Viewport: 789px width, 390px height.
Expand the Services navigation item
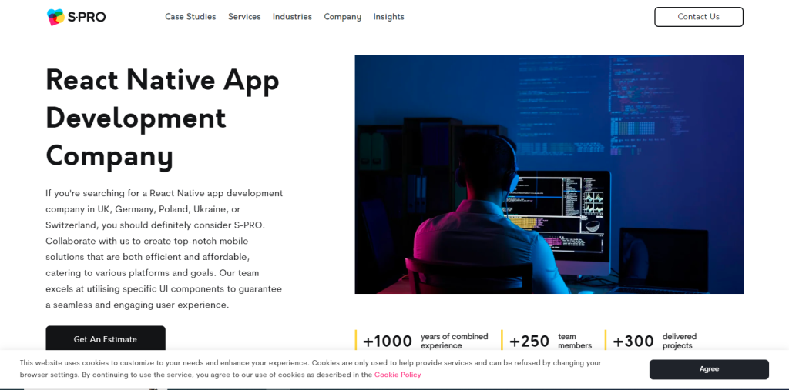click(x=244, y=17)
